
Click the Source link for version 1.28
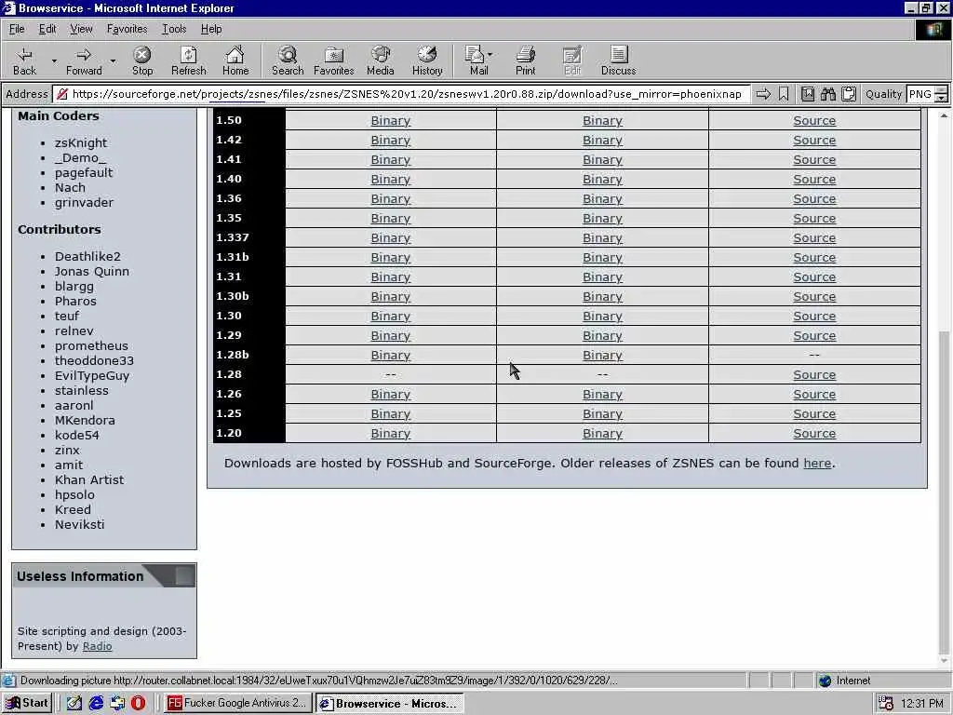(813, 374)
